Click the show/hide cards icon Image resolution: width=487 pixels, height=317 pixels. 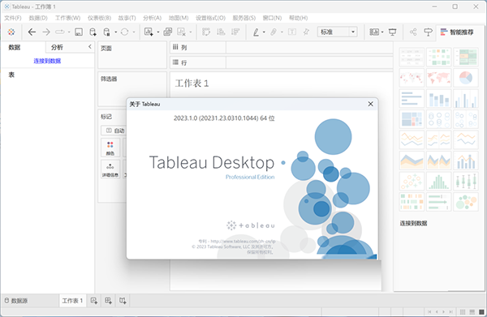[374, 32]
